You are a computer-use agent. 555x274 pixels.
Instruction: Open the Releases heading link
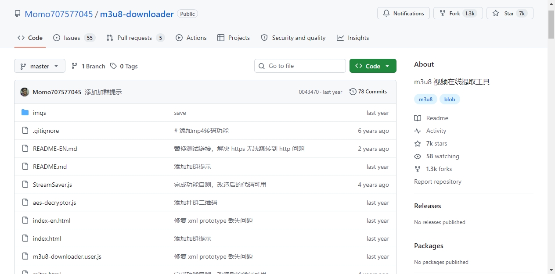click(428, 206)
